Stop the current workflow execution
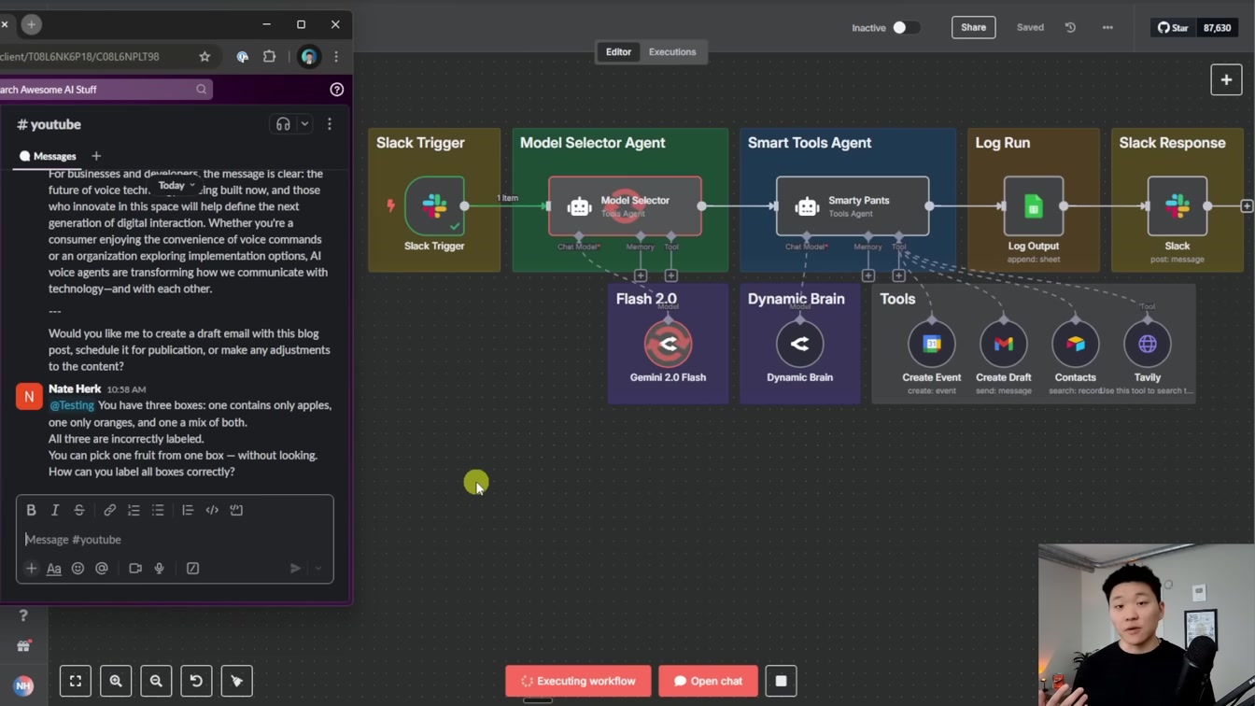The image size is (1255, 706). pos(782,681)
